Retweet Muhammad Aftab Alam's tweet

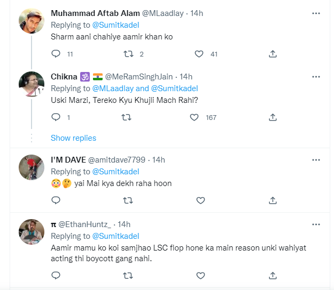pyautogui.click(x=128, y=54)
